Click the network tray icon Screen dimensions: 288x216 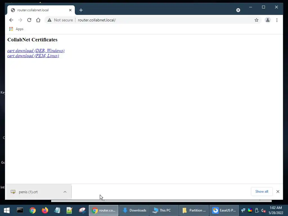(x=243, y=210)
